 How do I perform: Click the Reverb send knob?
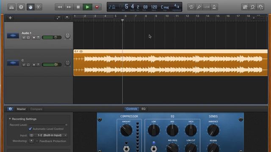click(x=213, y=148)
